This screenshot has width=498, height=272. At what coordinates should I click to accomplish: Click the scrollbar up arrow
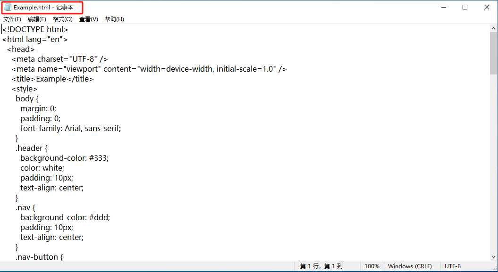(493, 28)
